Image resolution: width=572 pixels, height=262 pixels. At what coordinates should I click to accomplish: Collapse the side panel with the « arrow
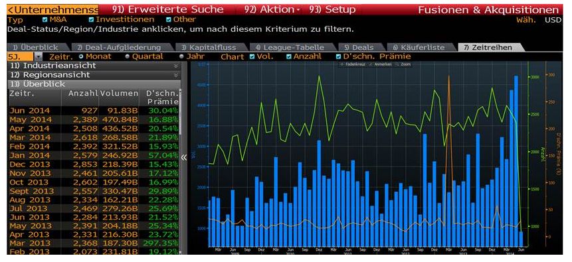tap(184, 157)
